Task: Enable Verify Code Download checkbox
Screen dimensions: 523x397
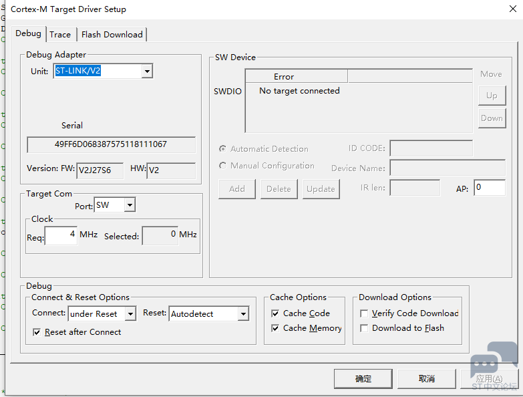Action: 364,313
